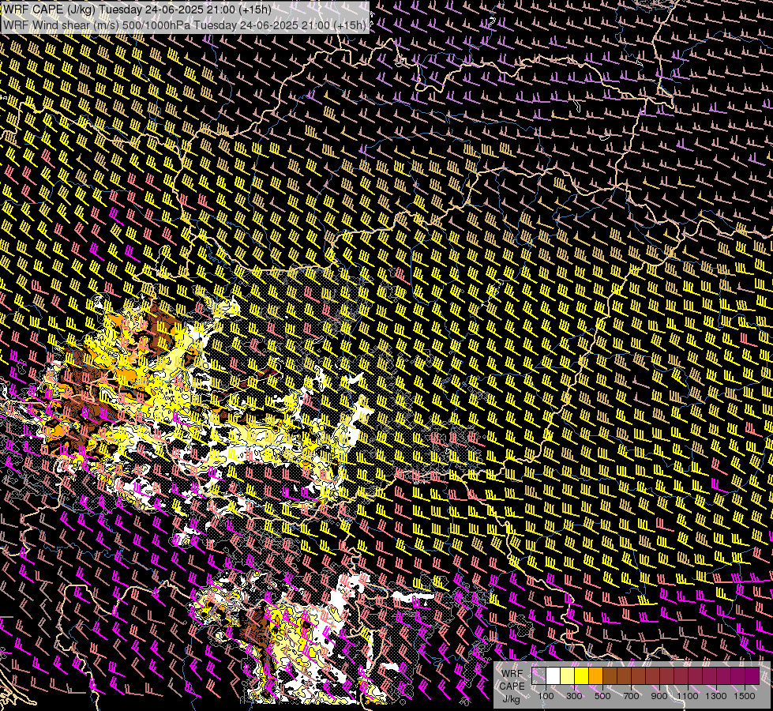
Task: Click the J/kg unit label in legend
Action: click(511, 698)
